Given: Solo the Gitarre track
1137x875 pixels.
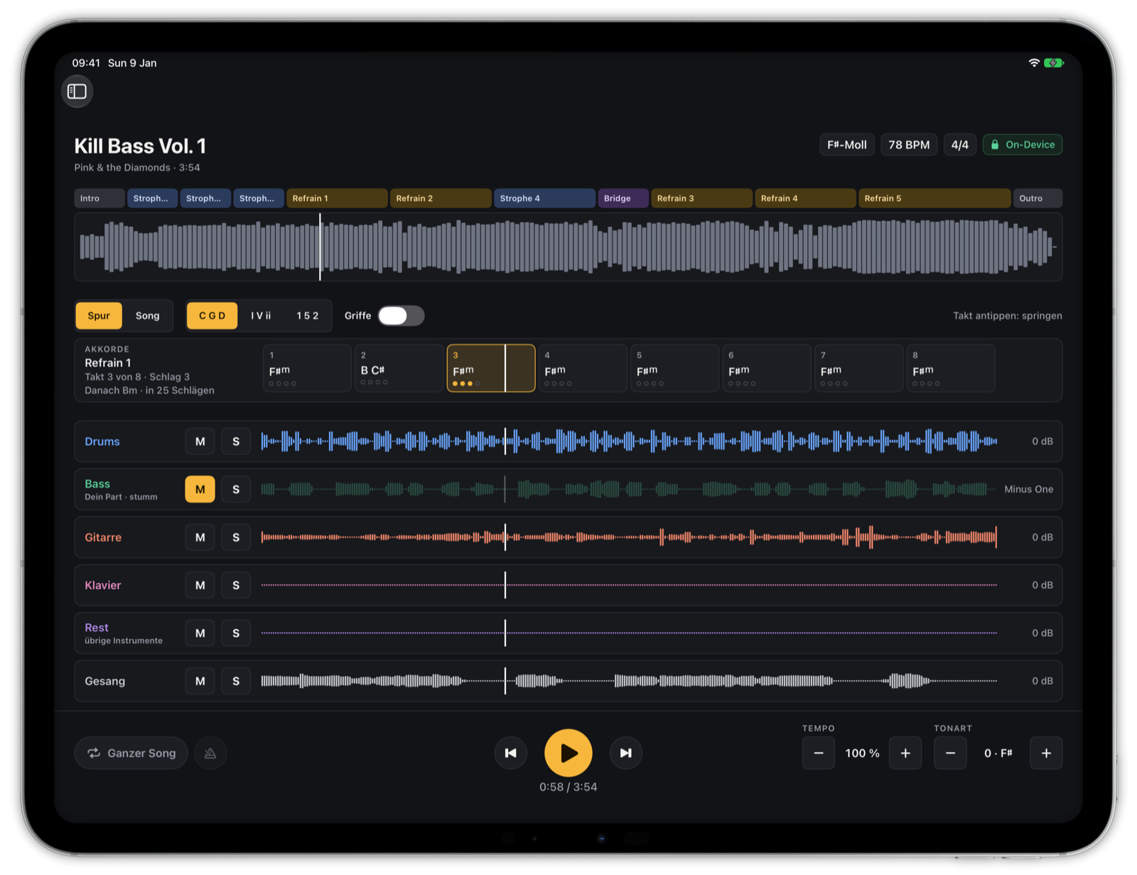Looking at the screenshot, I should pyautogui.click(x=236, y=537).
